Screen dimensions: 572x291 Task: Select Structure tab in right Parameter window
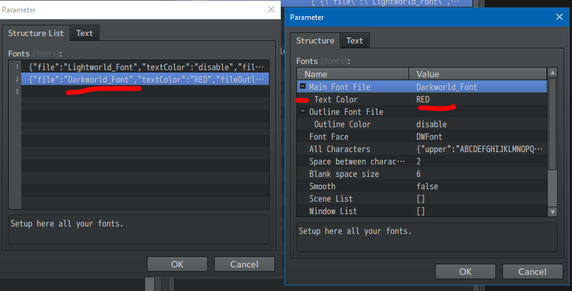tap(315, 40)
